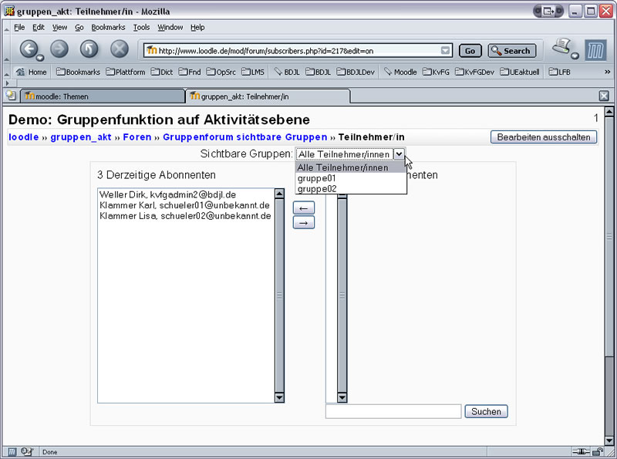Viewport: 617px width, 459px height.
Task: Open the Bookmarks menu
Action: click(x=108, y=27)
